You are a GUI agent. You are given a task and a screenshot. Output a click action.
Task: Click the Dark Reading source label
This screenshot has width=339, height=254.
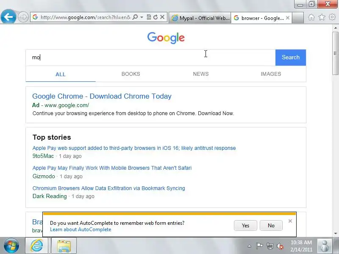(50, 196)
